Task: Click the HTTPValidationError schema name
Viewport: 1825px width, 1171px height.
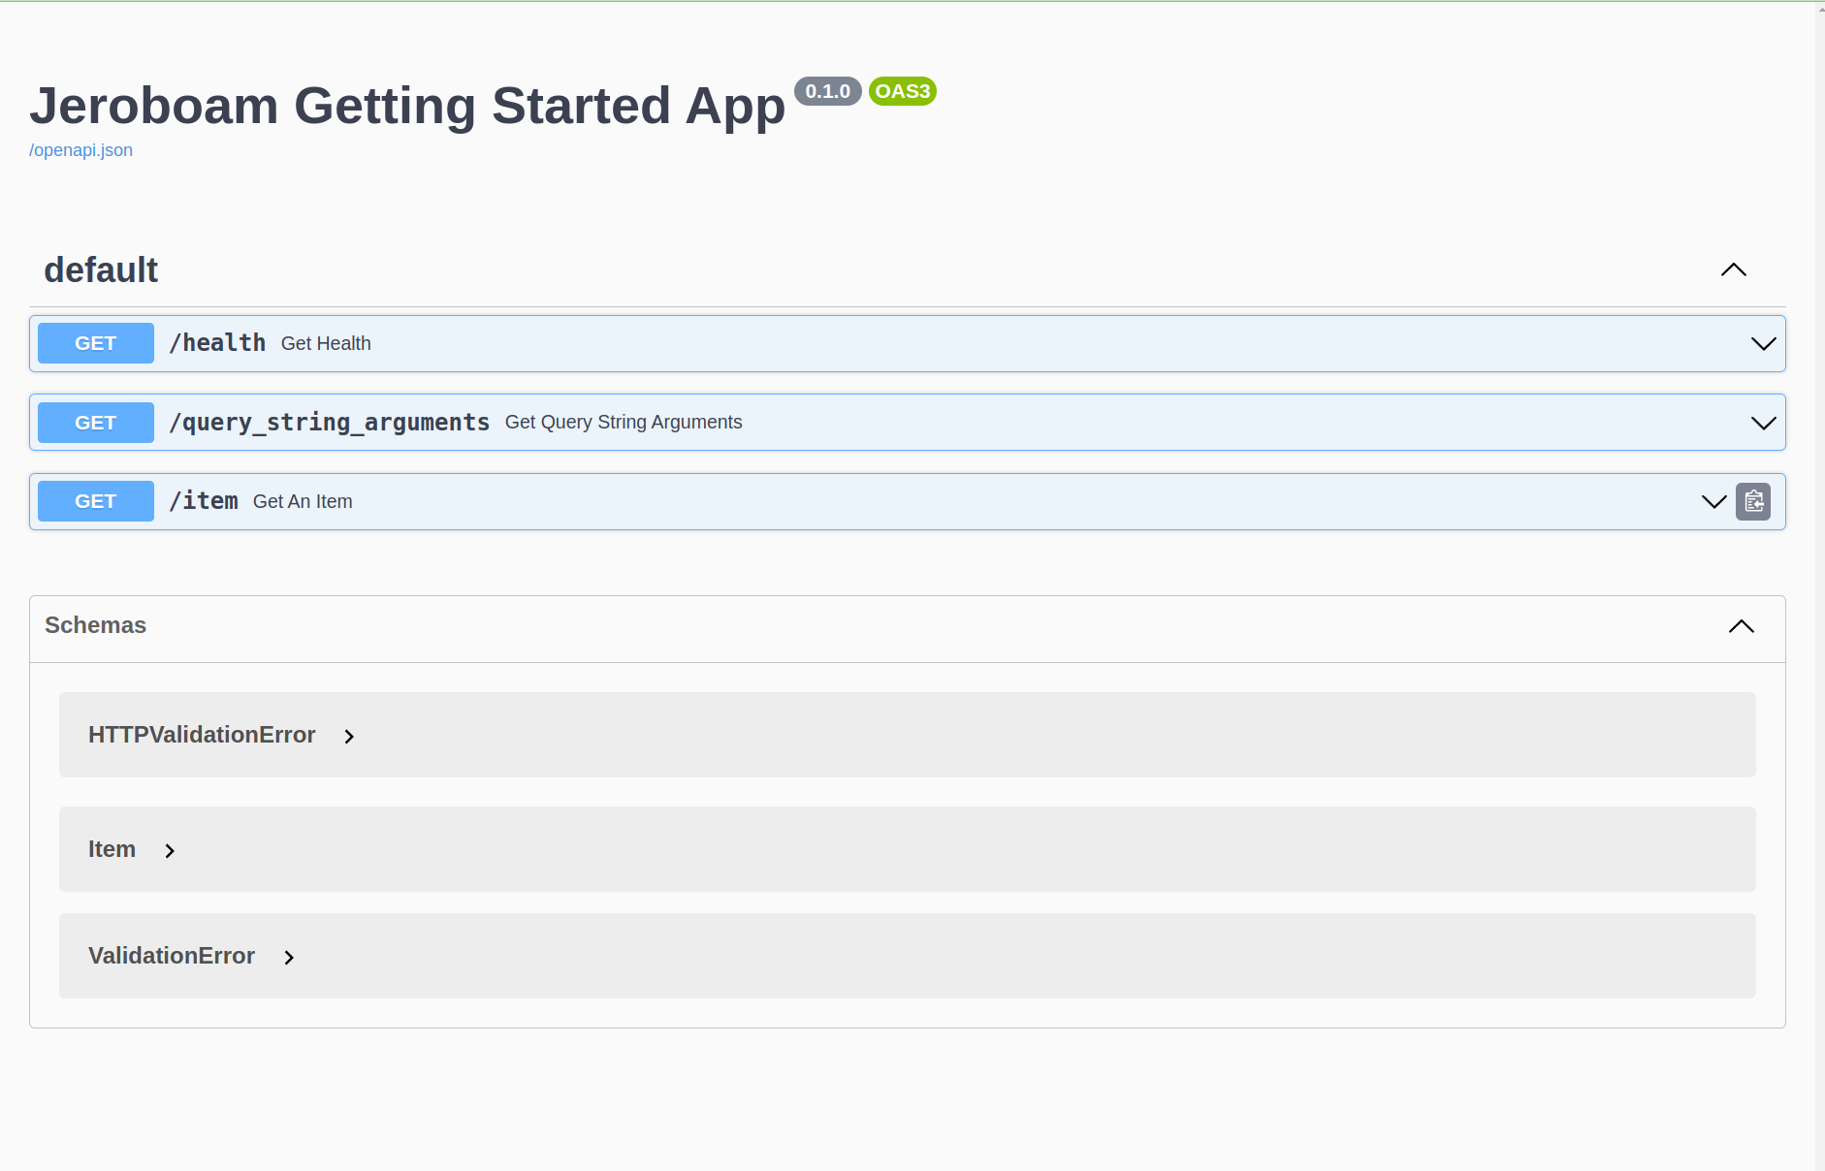Action: click(202, 735)
